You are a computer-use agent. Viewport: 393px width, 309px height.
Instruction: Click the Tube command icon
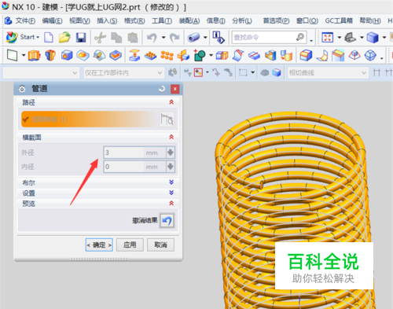pos(193,38)
